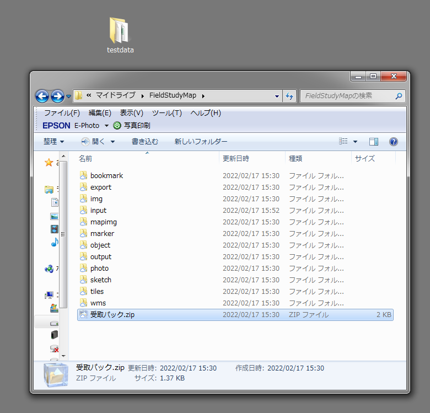Sort by the 更新日時 column header
430x413 pixels.
(x=252, y=158)
